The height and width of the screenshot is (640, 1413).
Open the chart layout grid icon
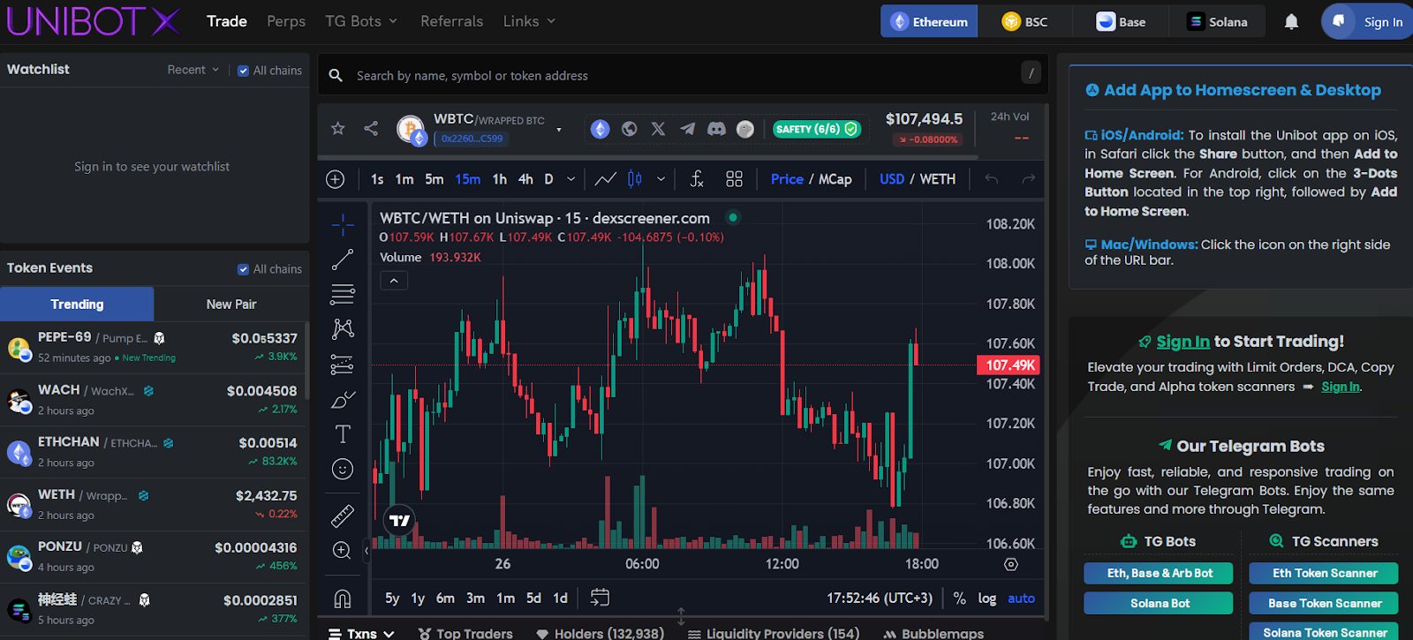(x=734, y=179)
